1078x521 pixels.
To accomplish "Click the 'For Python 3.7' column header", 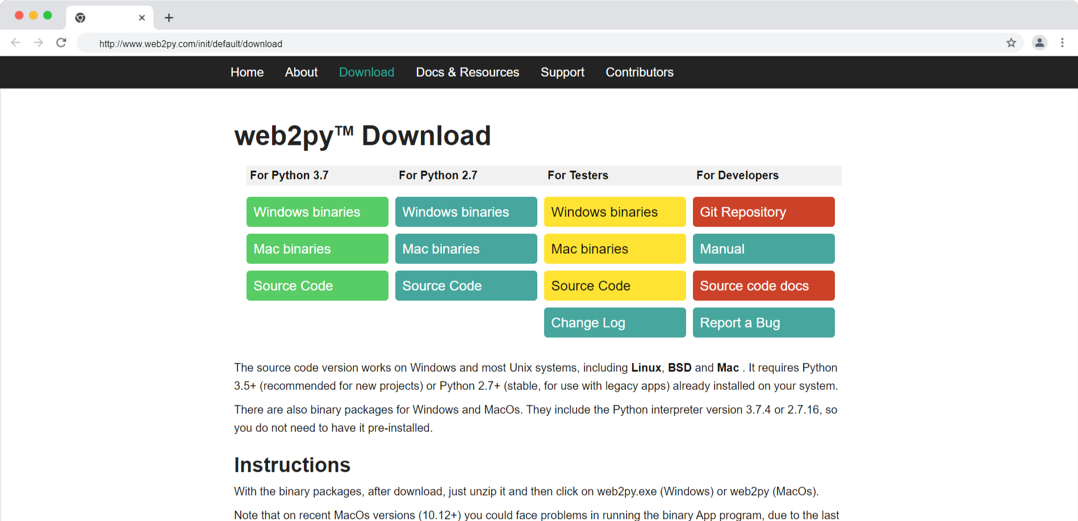I will point(289,175).
